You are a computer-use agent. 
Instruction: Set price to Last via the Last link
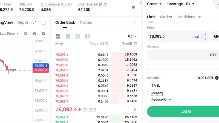[x=195, y=37]
